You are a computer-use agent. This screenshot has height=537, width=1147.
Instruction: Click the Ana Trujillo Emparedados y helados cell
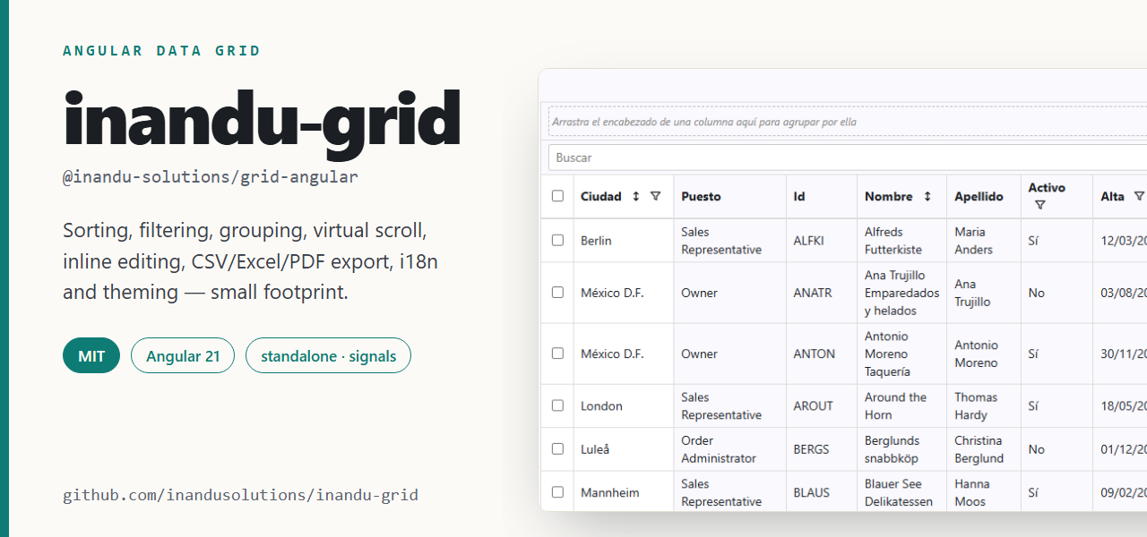pos(902,293)
